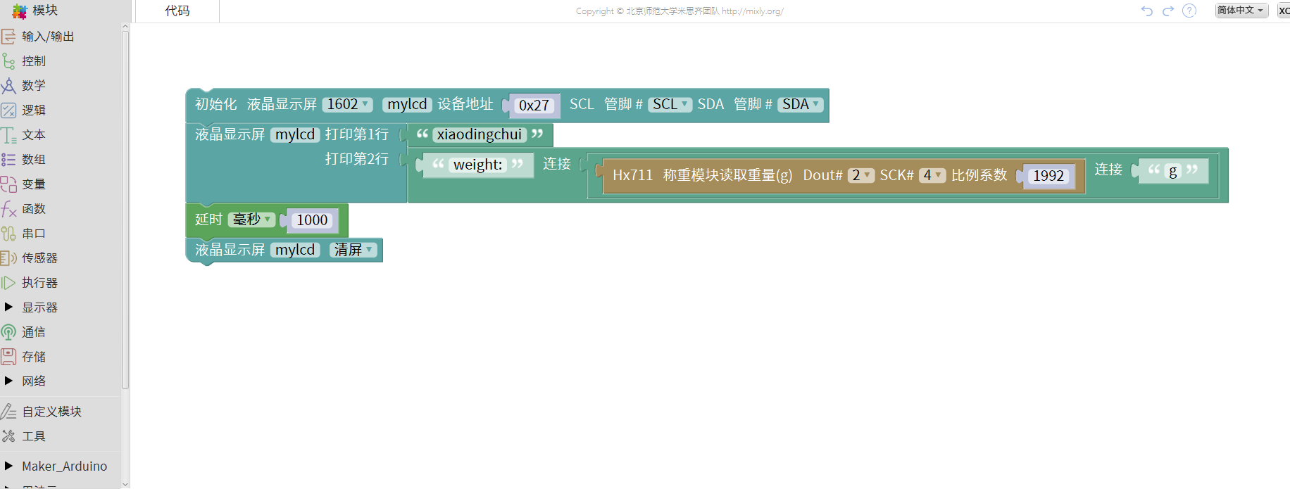This screenshot has width=1290, height=489.
Task: Edit the 0x27 device address field
Action: [x=534, y=106]
